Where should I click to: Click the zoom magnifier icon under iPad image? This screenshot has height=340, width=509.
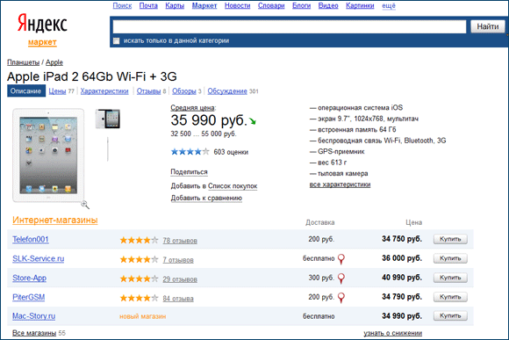point(85,205)
